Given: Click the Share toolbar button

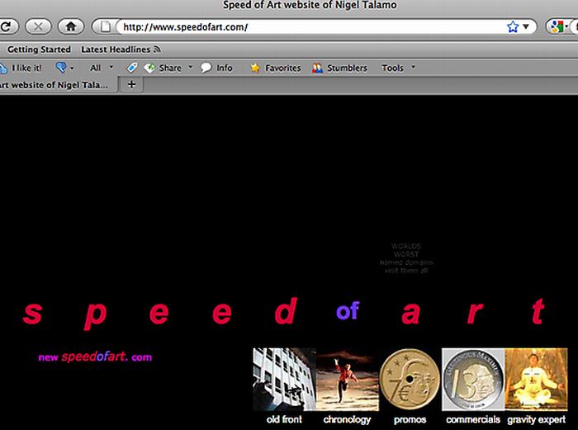Looking at the screenshot, I should (x=163, y=68).
